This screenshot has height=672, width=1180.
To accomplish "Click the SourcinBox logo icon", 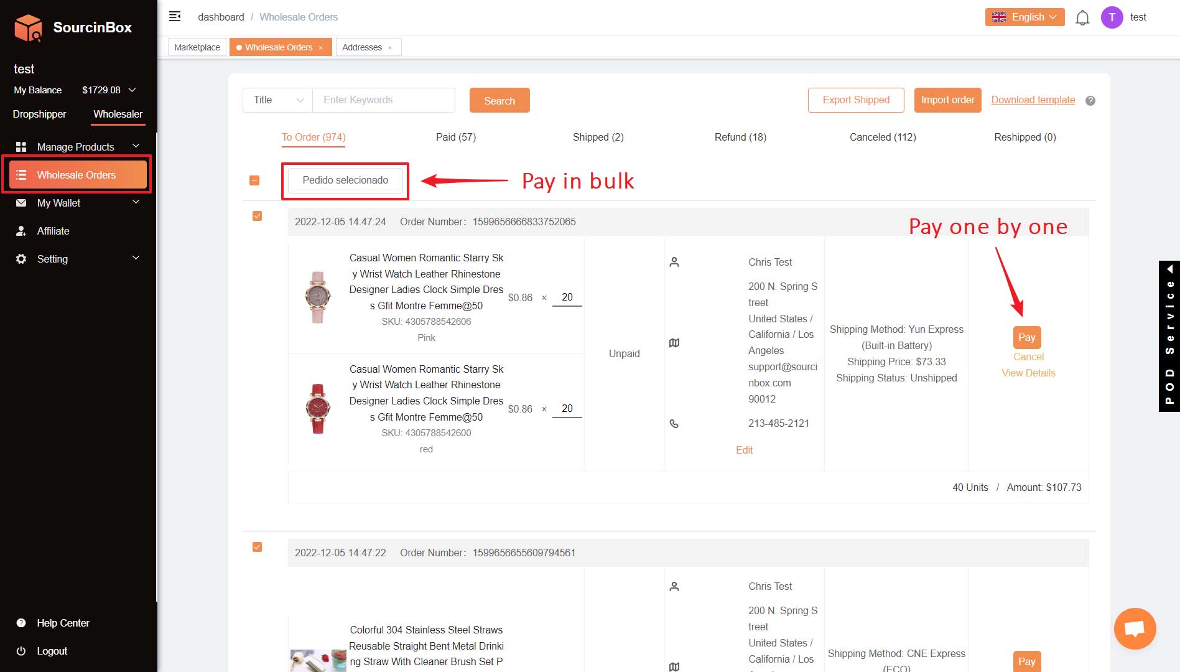I will pos(28,27).
